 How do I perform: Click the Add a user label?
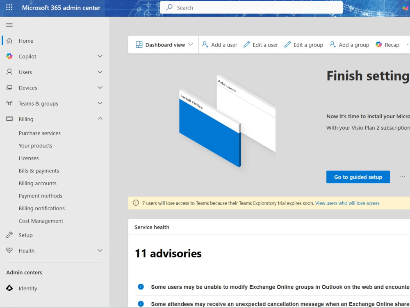coord(224,45)
